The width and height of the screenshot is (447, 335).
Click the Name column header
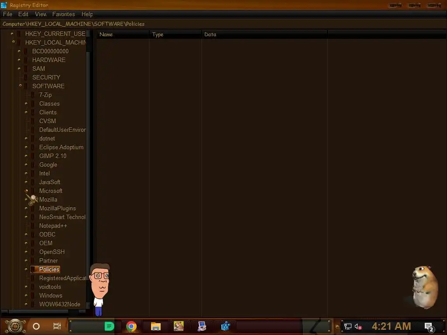point(123,34)
